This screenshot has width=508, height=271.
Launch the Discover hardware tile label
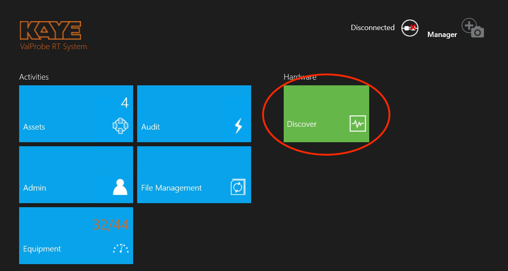click(302, 124)
